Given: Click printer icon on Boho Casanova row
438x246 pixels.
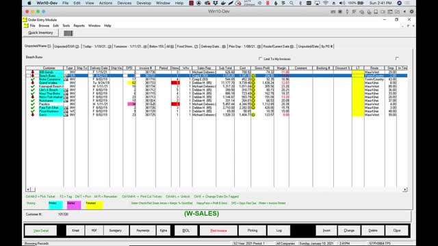Looking at the screenshot, I should (x=66, y=79).
